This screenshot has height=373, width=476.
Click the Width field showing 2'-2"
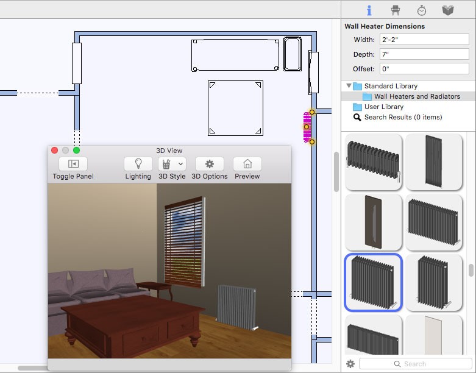(424, 40)
